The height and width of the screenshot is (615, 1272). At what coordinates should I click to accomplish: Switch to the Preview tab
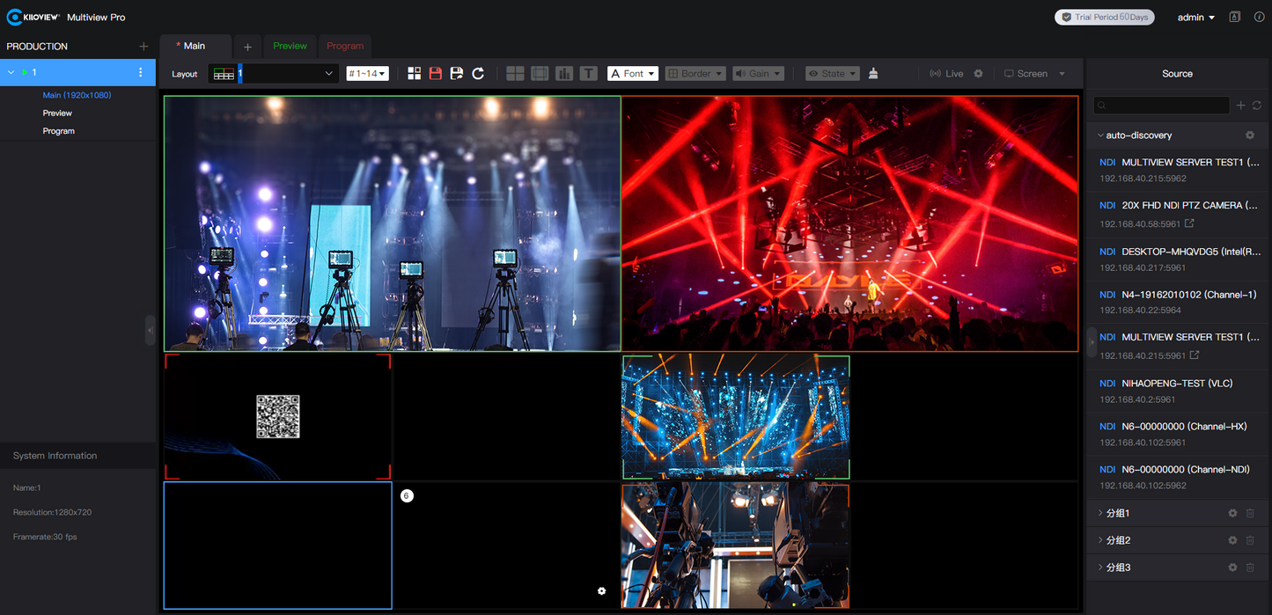(x=290, y=46)
